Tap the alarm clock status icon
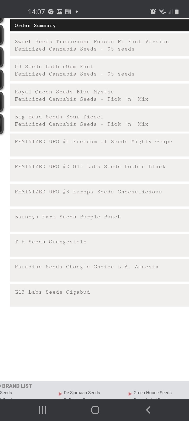189x421 pixels. [x=153, y=11]
